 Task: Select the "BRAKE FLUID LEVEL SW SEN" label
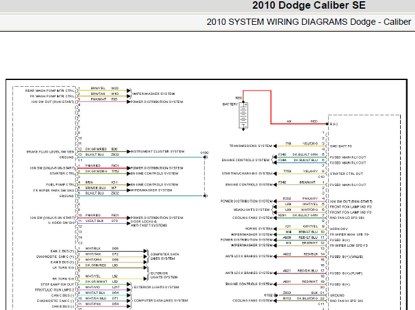click(x=50, y=152)
